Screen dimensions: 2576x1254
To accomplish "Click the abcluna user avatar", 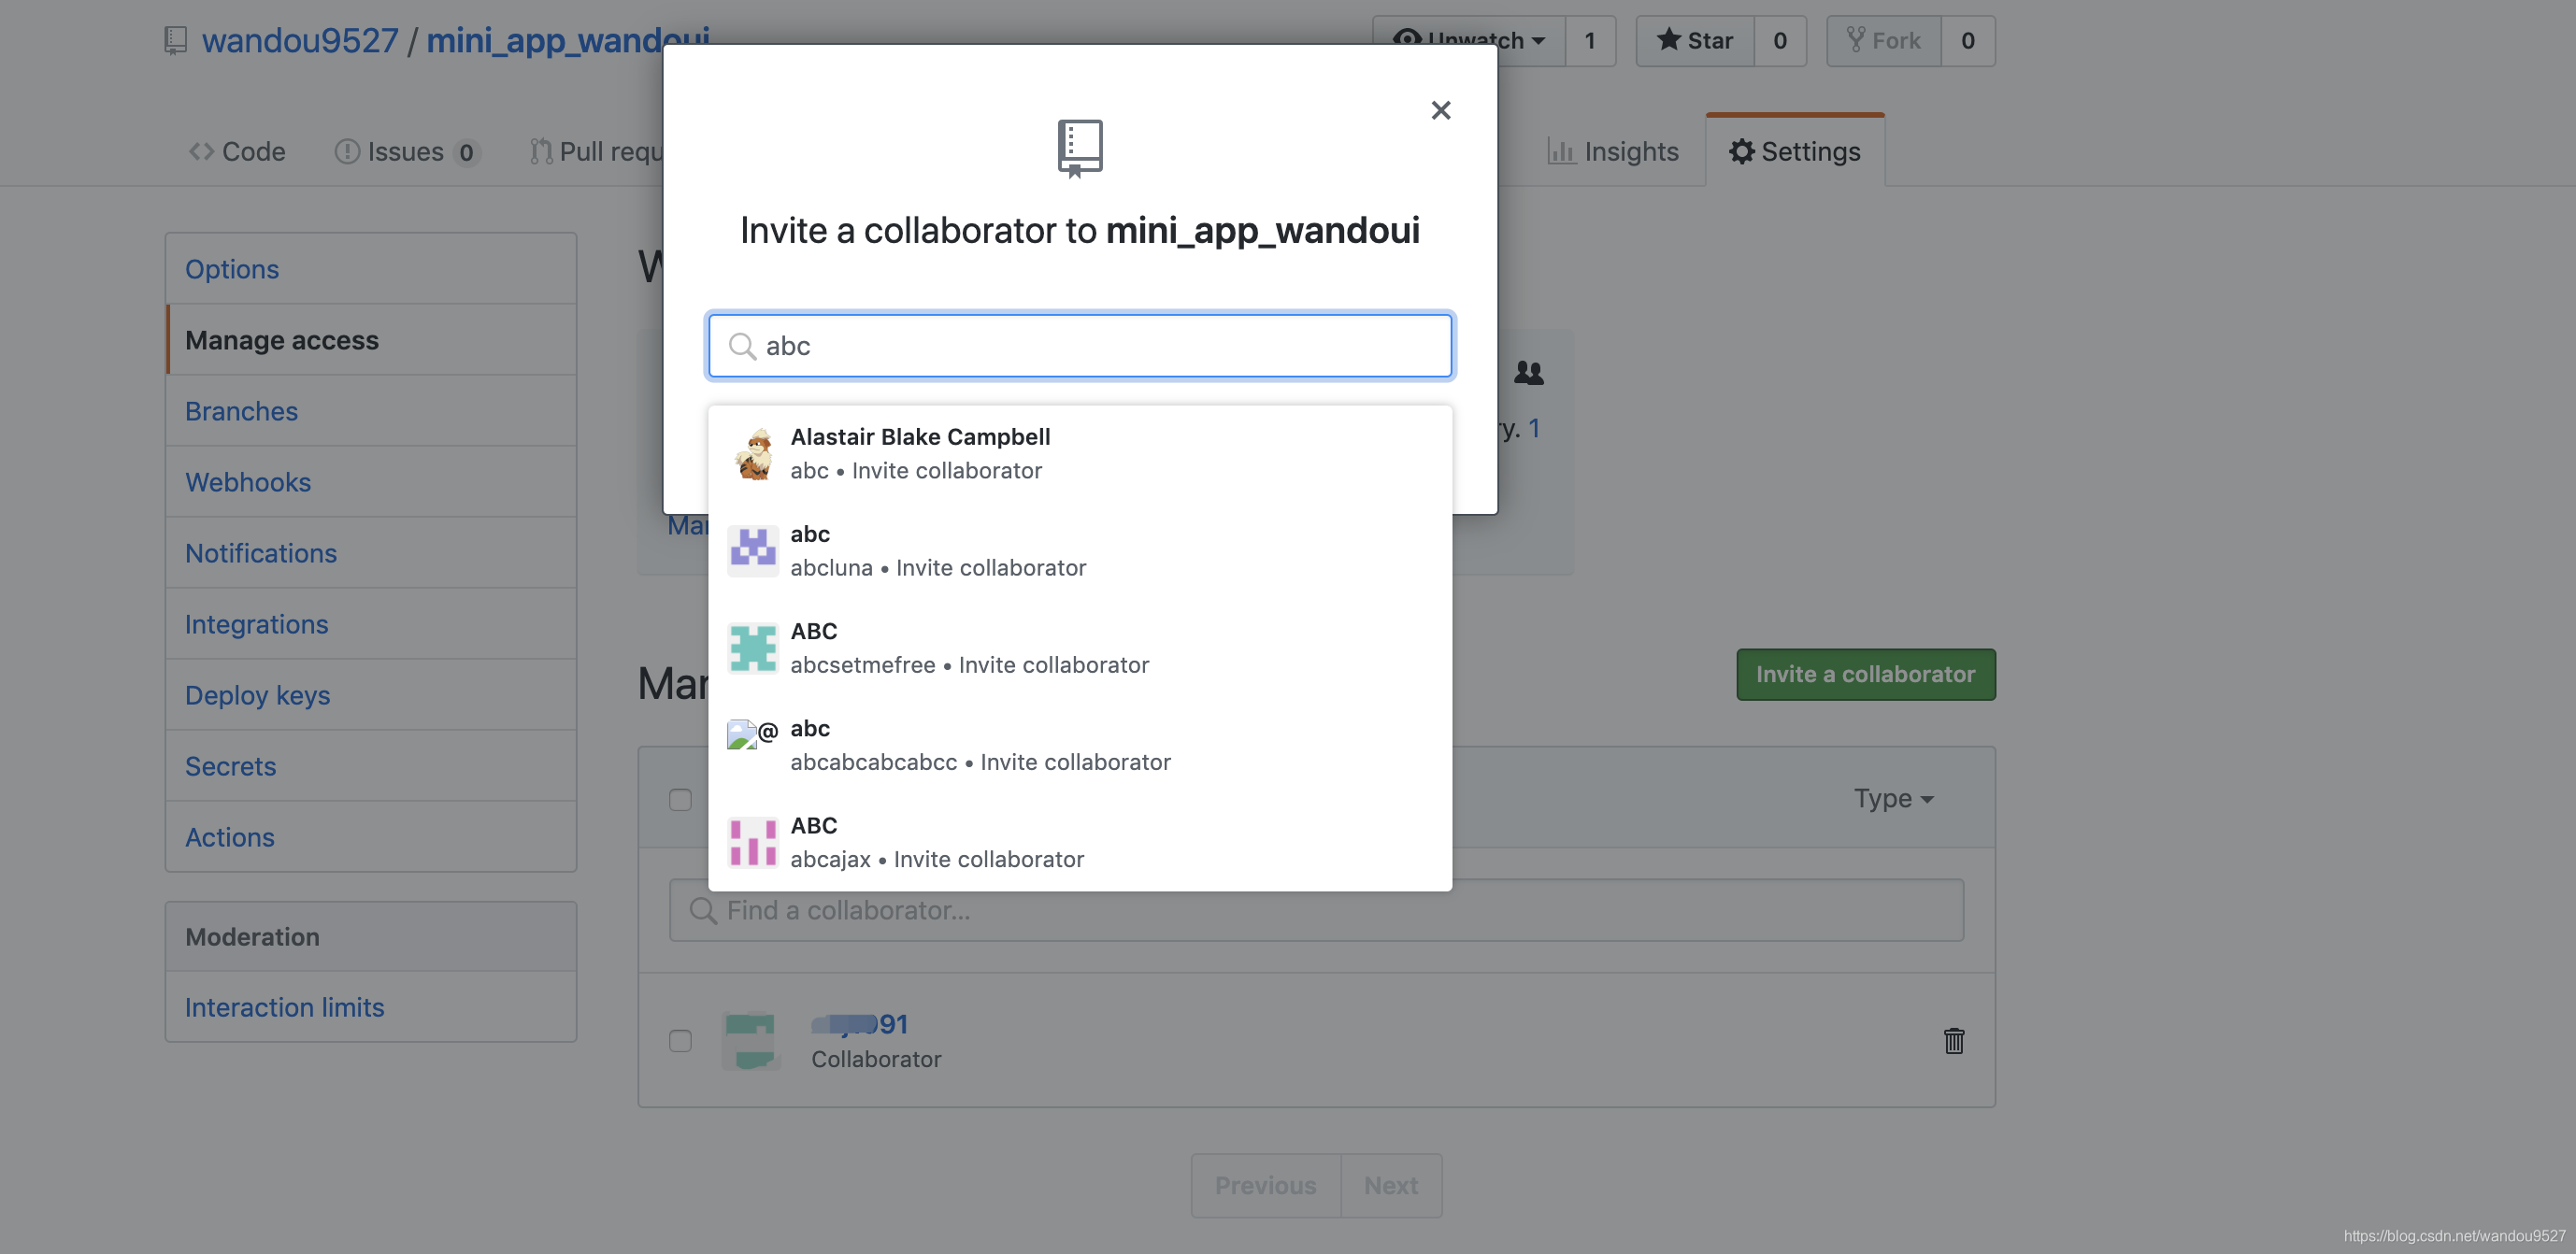I will pyautogui.click(x=753, y=551).
